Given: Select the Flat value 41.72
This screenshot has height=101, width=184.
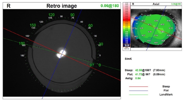Looking at the screenshot, I should (139, 74).
